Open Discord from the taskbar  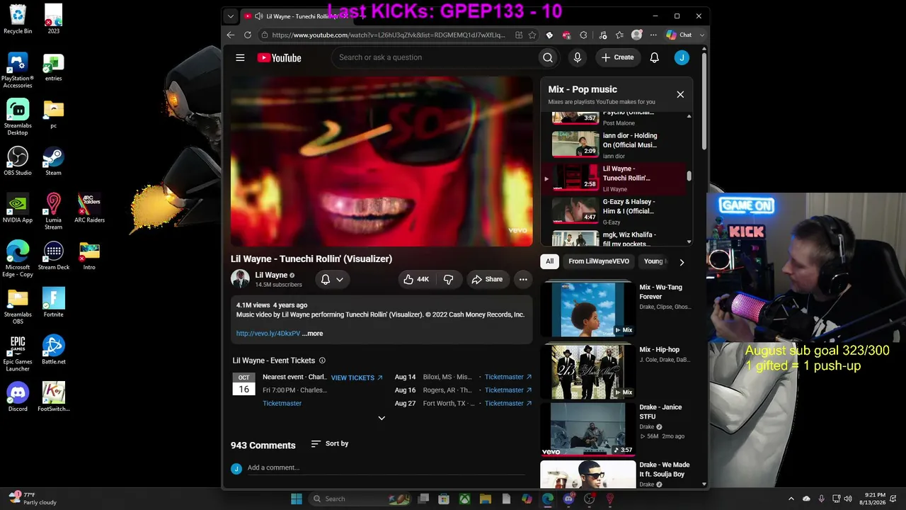point(568,499)
